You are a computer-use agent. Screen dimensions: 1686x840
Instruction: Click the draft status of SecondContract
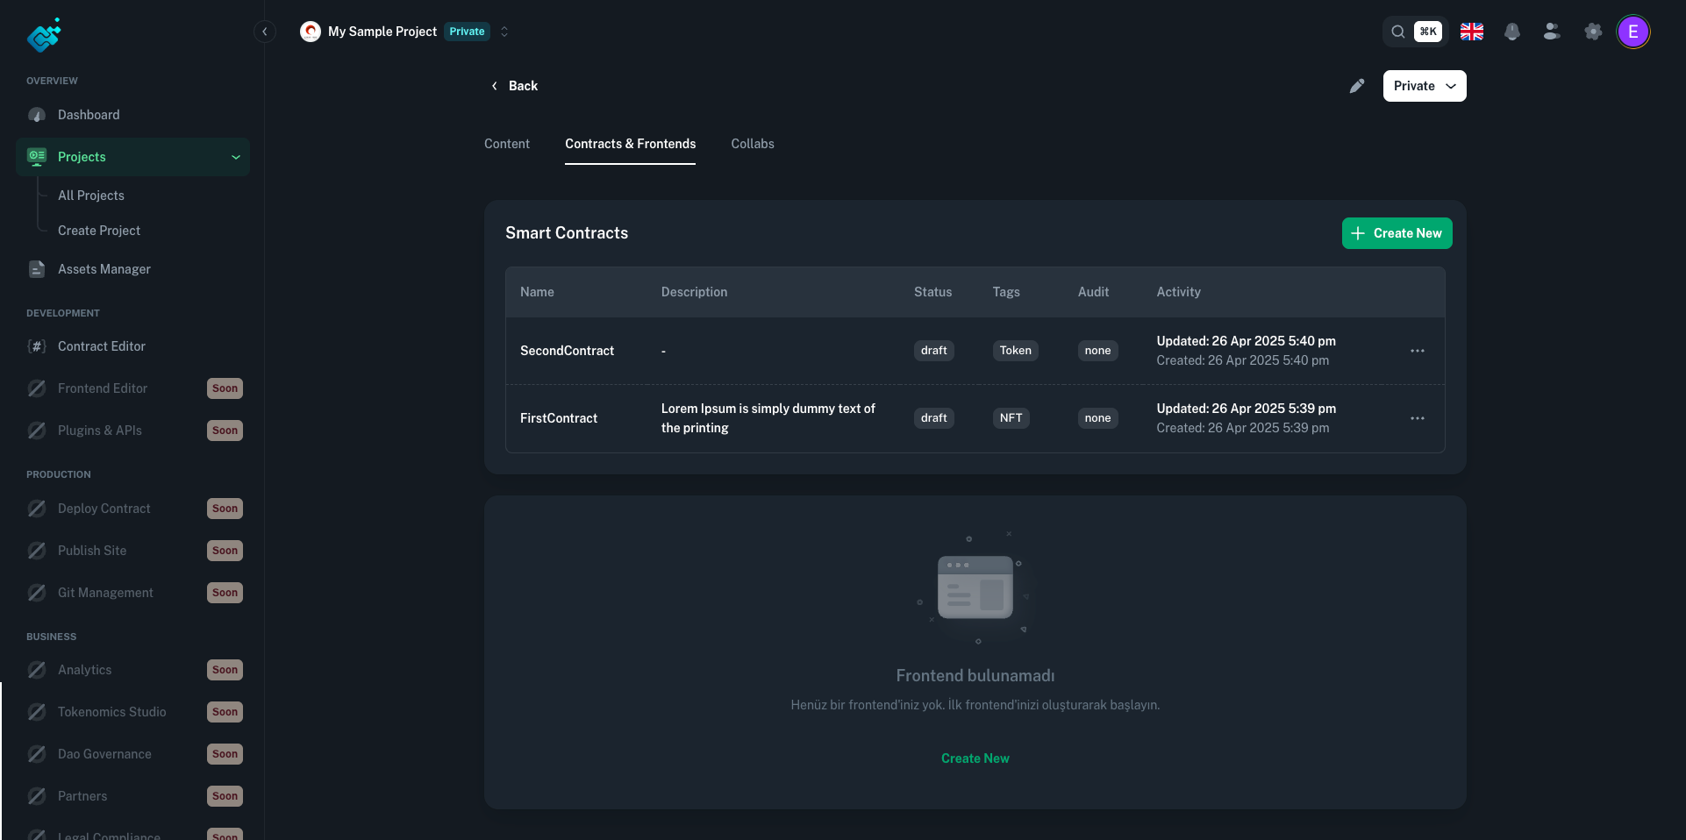click(933, 351)
